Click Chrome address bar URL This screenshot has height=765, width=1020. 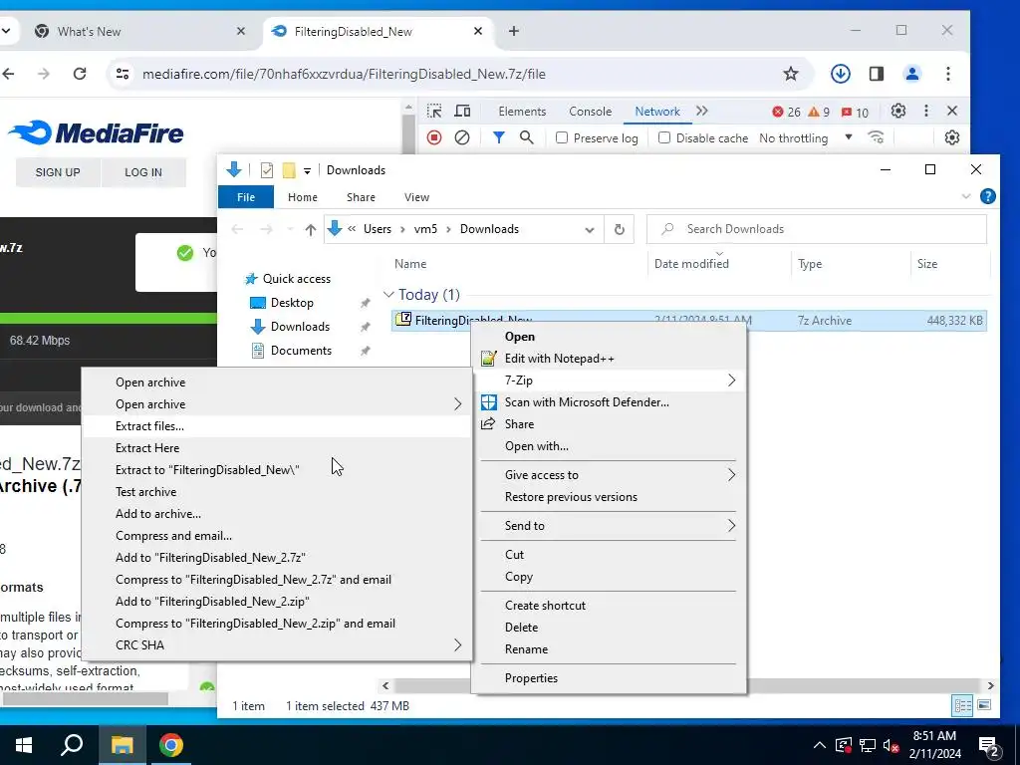(344, 74)
